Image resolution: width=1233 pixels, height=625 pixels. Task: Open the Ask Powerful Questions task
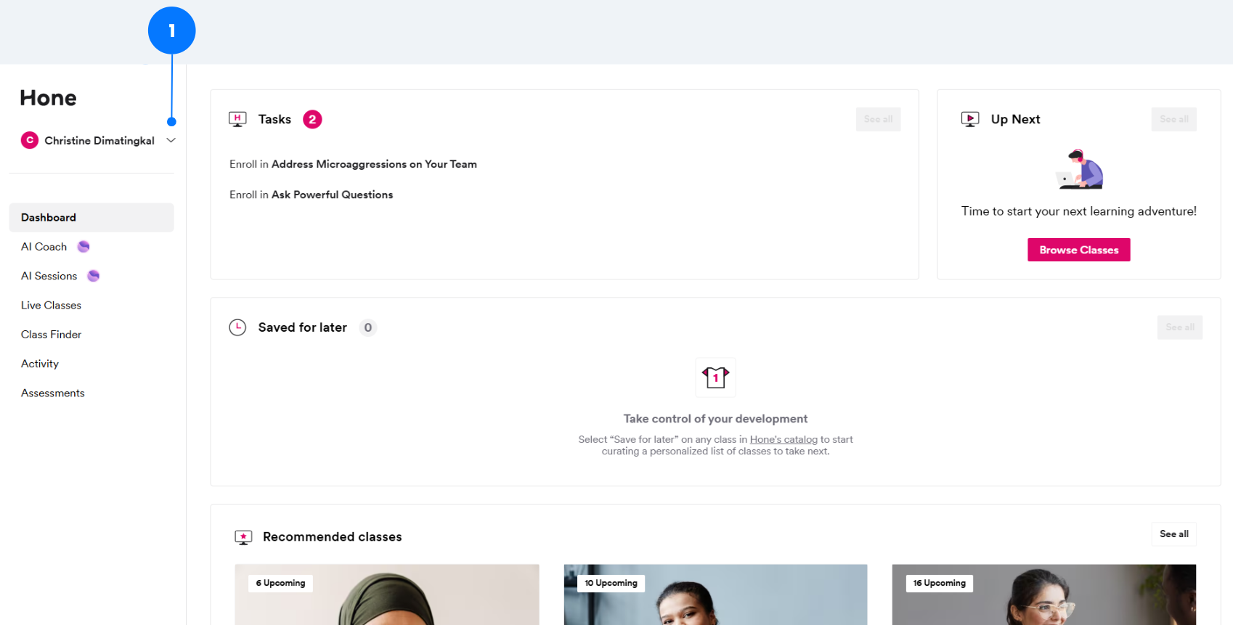click(332, 195)
